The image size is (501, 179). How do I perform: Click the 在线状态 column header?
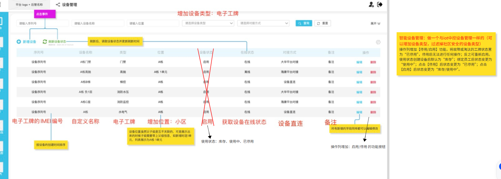pos(247,52)
